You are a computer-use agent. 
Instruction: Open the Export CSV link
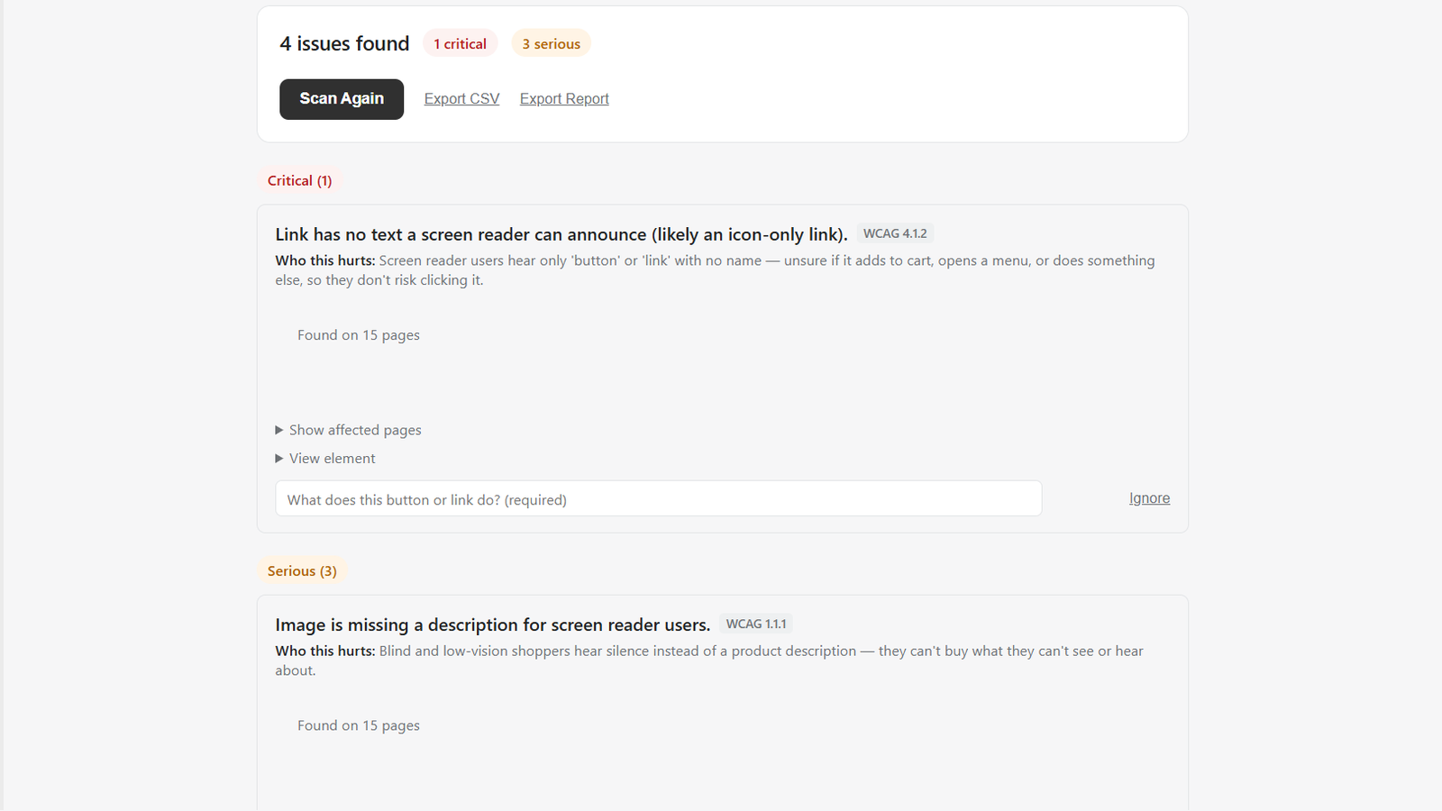click(461, 99)
